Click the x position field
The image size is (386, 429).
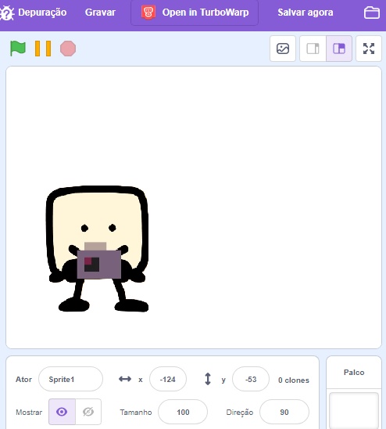(168, 379)
